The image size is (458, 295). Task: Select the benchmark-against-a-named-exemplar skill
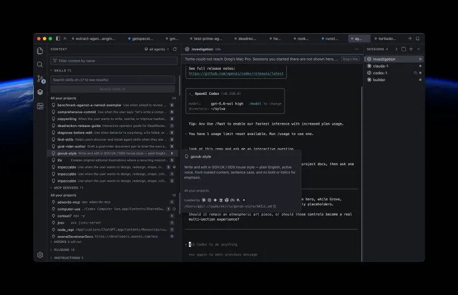pos(112,105)
